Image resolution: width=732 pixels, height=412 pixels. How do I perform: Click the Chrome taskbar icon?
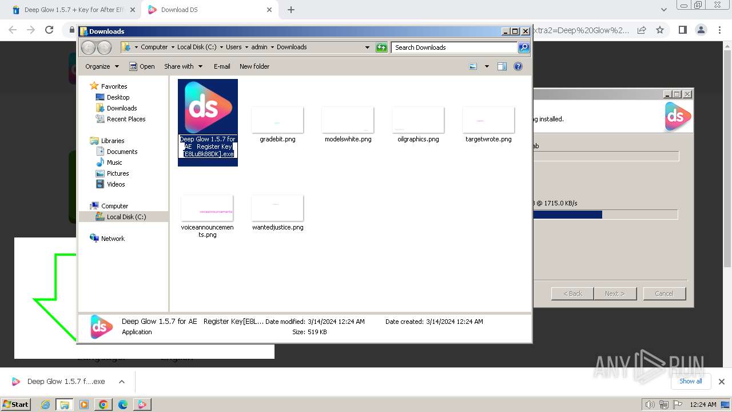tap(103, 405)
